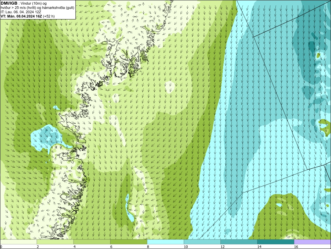Click the 10–12 m/s cyan legend swatch
Screen dimensions: 331x249
pyautogui.click(x=202, y=242)
